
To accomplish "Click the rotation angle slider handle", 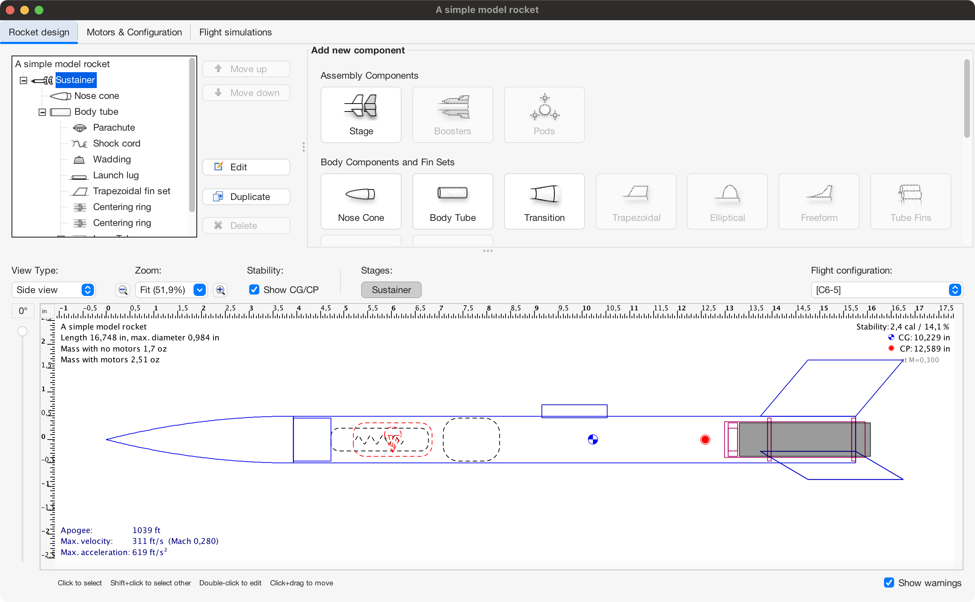I will (x=22, y=331).
